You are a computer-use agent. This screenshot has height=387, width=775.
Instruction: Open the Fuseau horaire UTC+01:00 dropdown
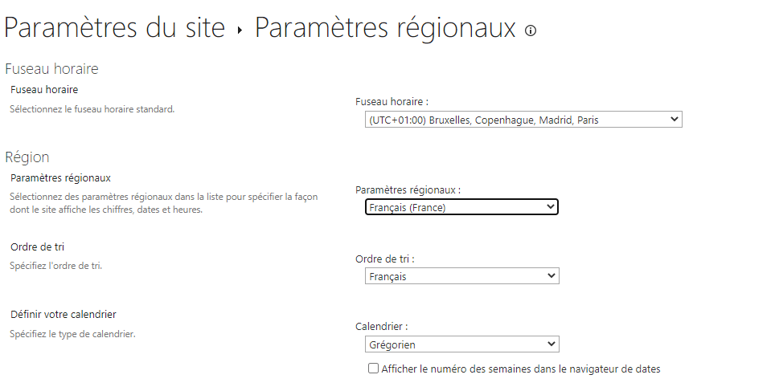coord(523,120)
